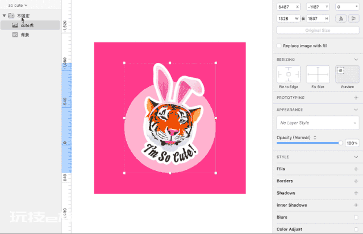Screen dimensions: 363x234
Task: Enable Replace image with fill checkbox
Action: point(279,46)
